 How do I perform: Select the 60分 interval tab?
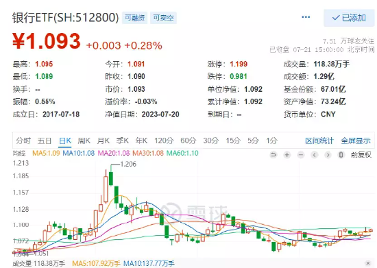pyautogui.click(x=188, y=141)
